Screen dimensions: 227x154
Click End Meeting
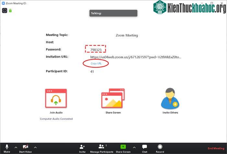216,148
